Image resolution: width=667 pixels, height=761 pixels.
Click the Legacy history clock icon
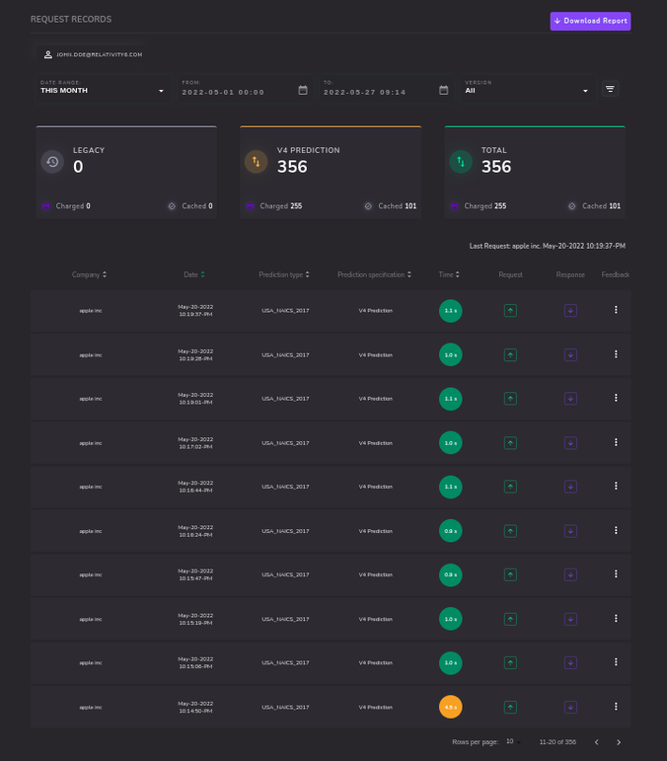pos(52,162)
